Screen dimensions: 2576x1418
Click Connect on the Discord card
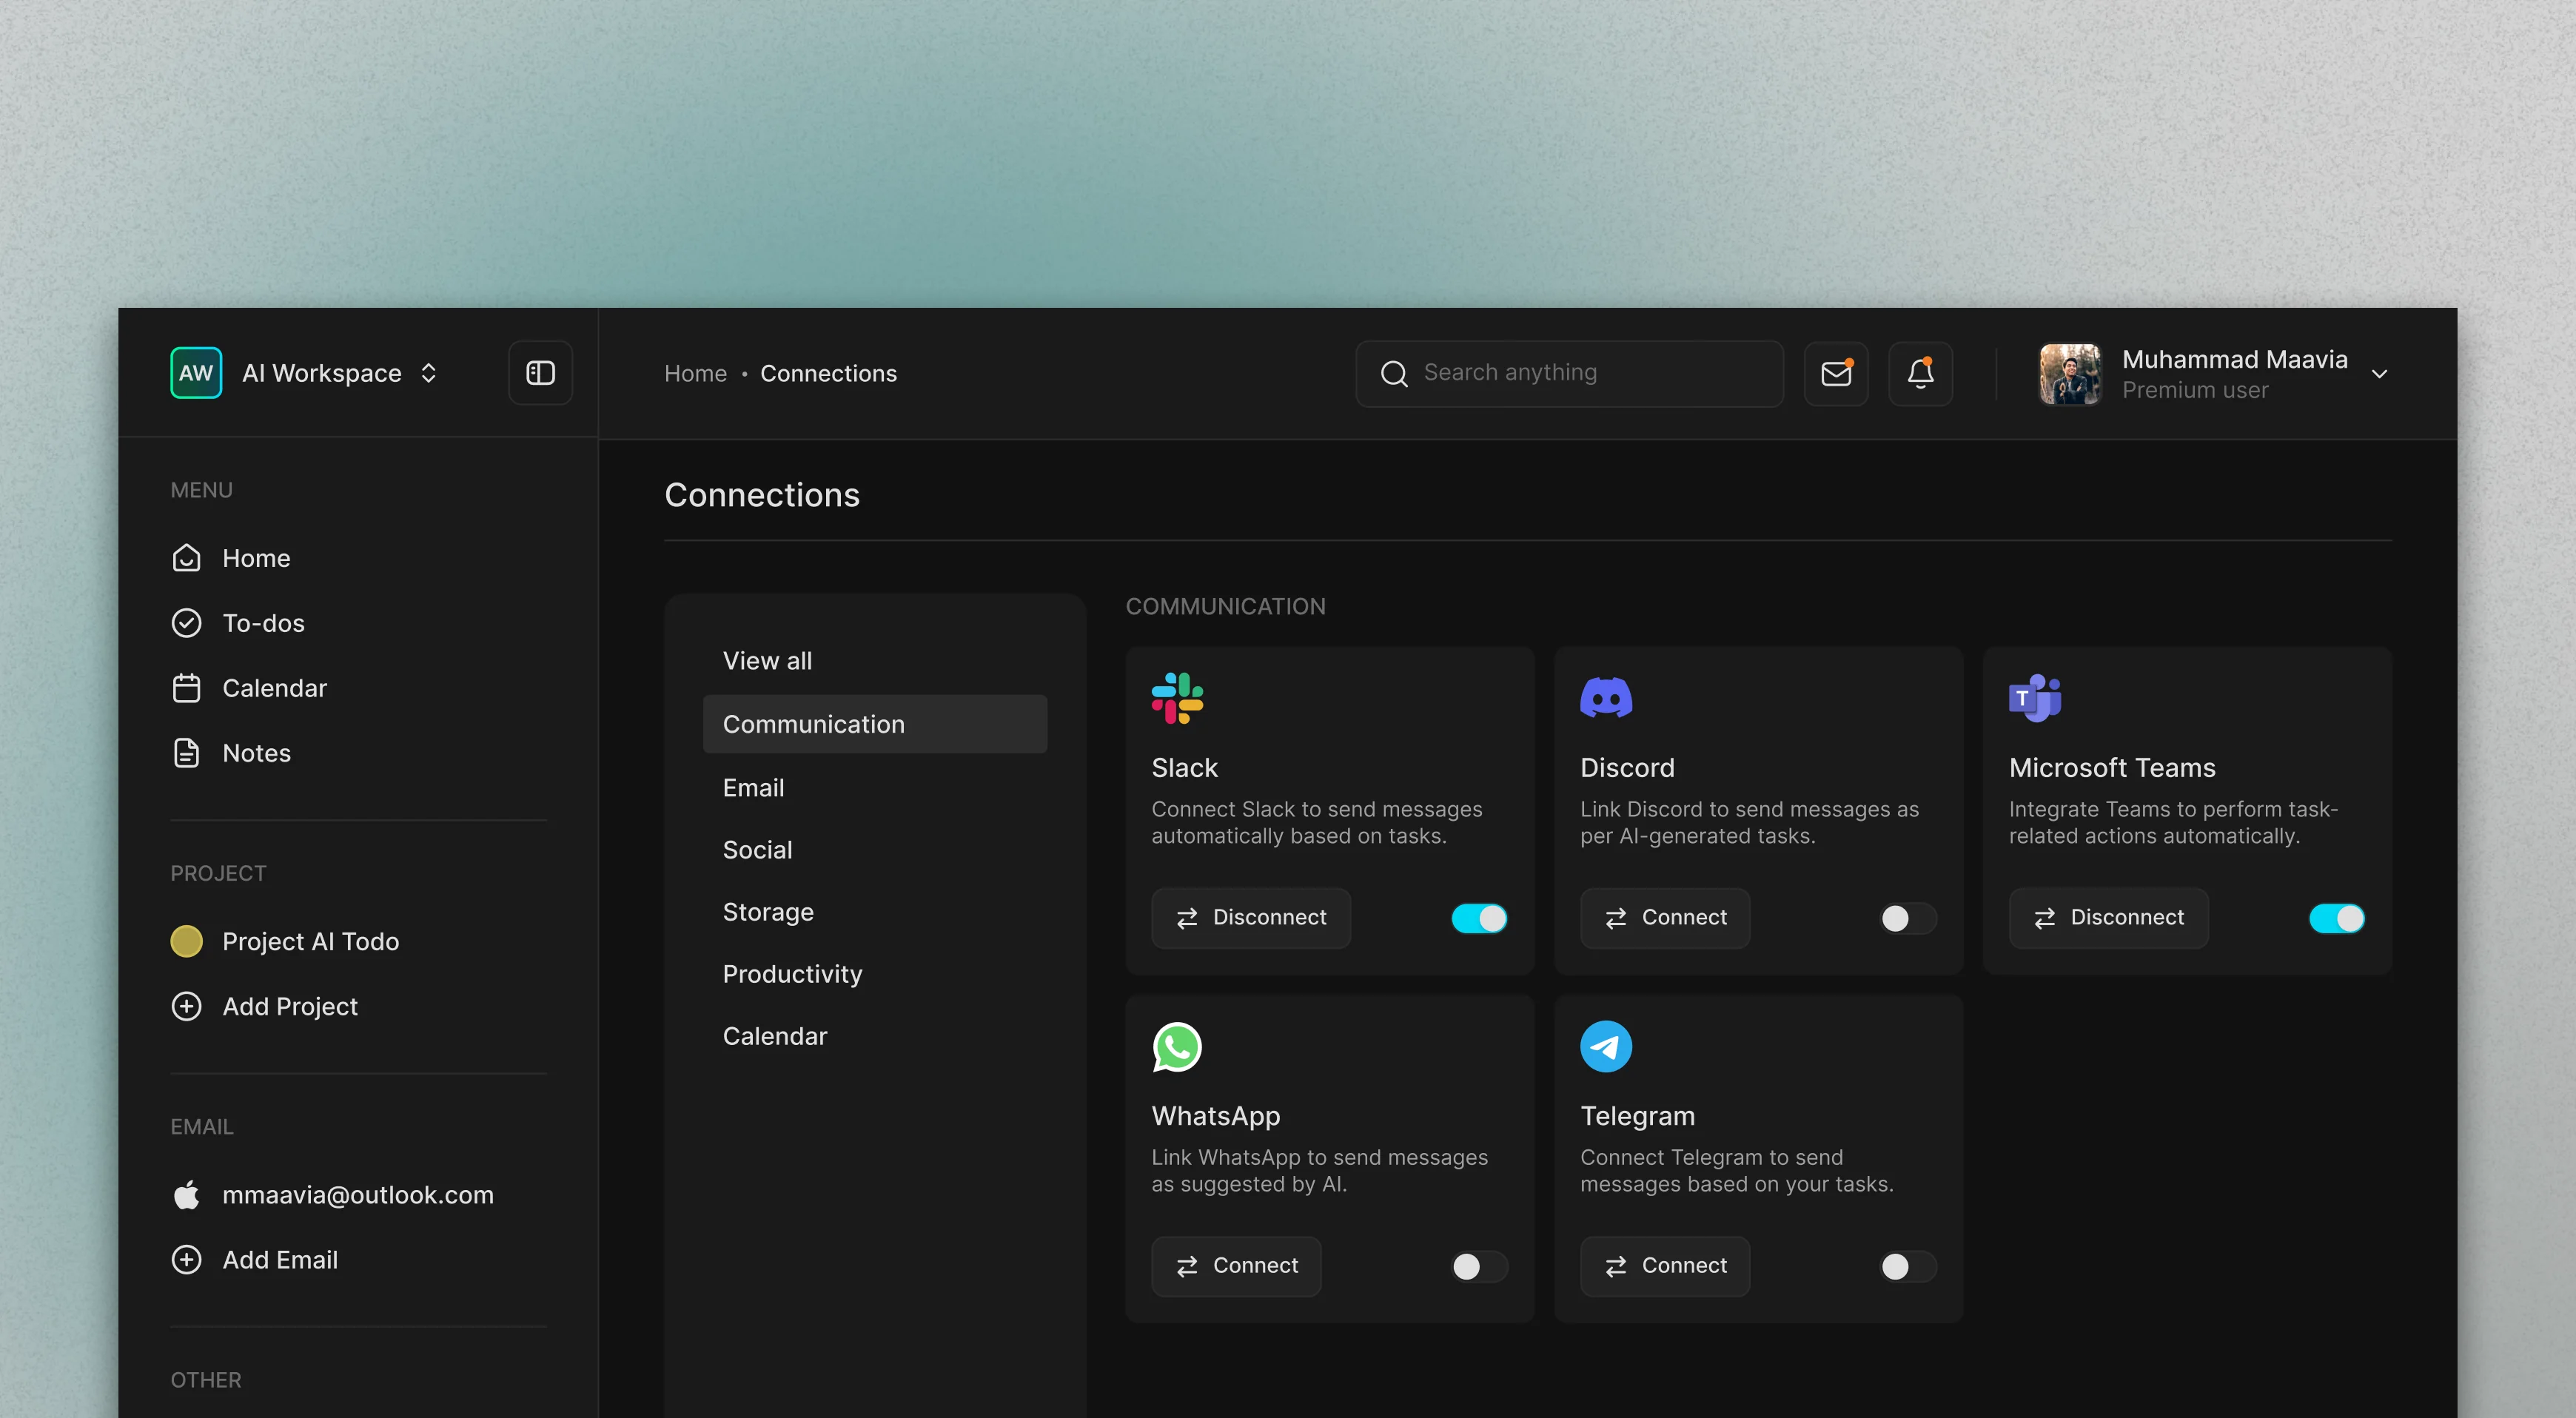(1664, 918)
